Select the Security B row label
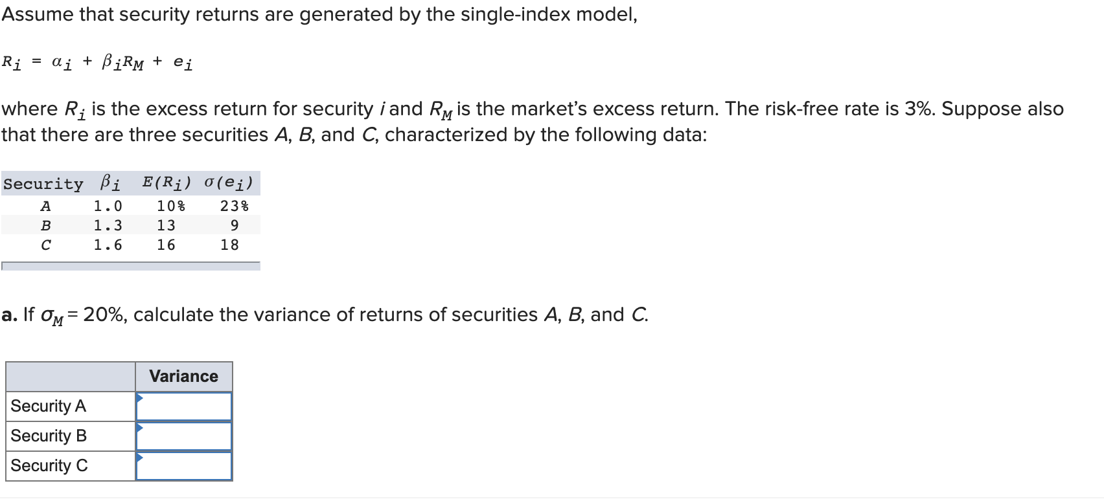 coord(48,436)
